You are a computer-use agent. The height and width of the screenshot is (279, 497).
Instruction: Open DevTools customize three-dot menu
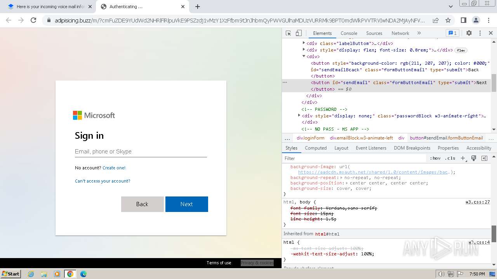pos(480,33)
